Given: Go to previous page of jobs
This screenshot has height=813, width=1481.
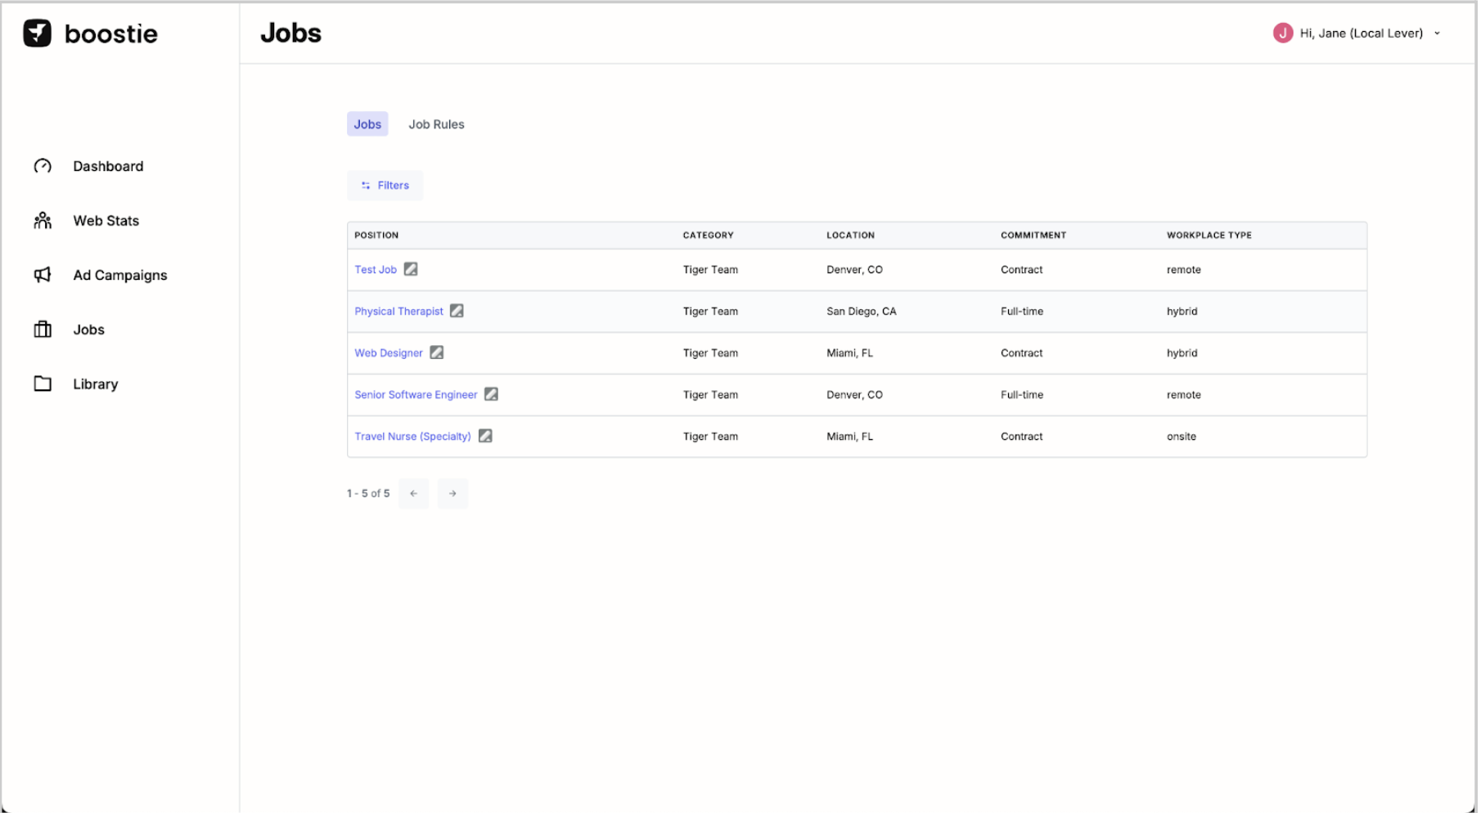Looking at the screenshot, I should (x=413, y=493).
